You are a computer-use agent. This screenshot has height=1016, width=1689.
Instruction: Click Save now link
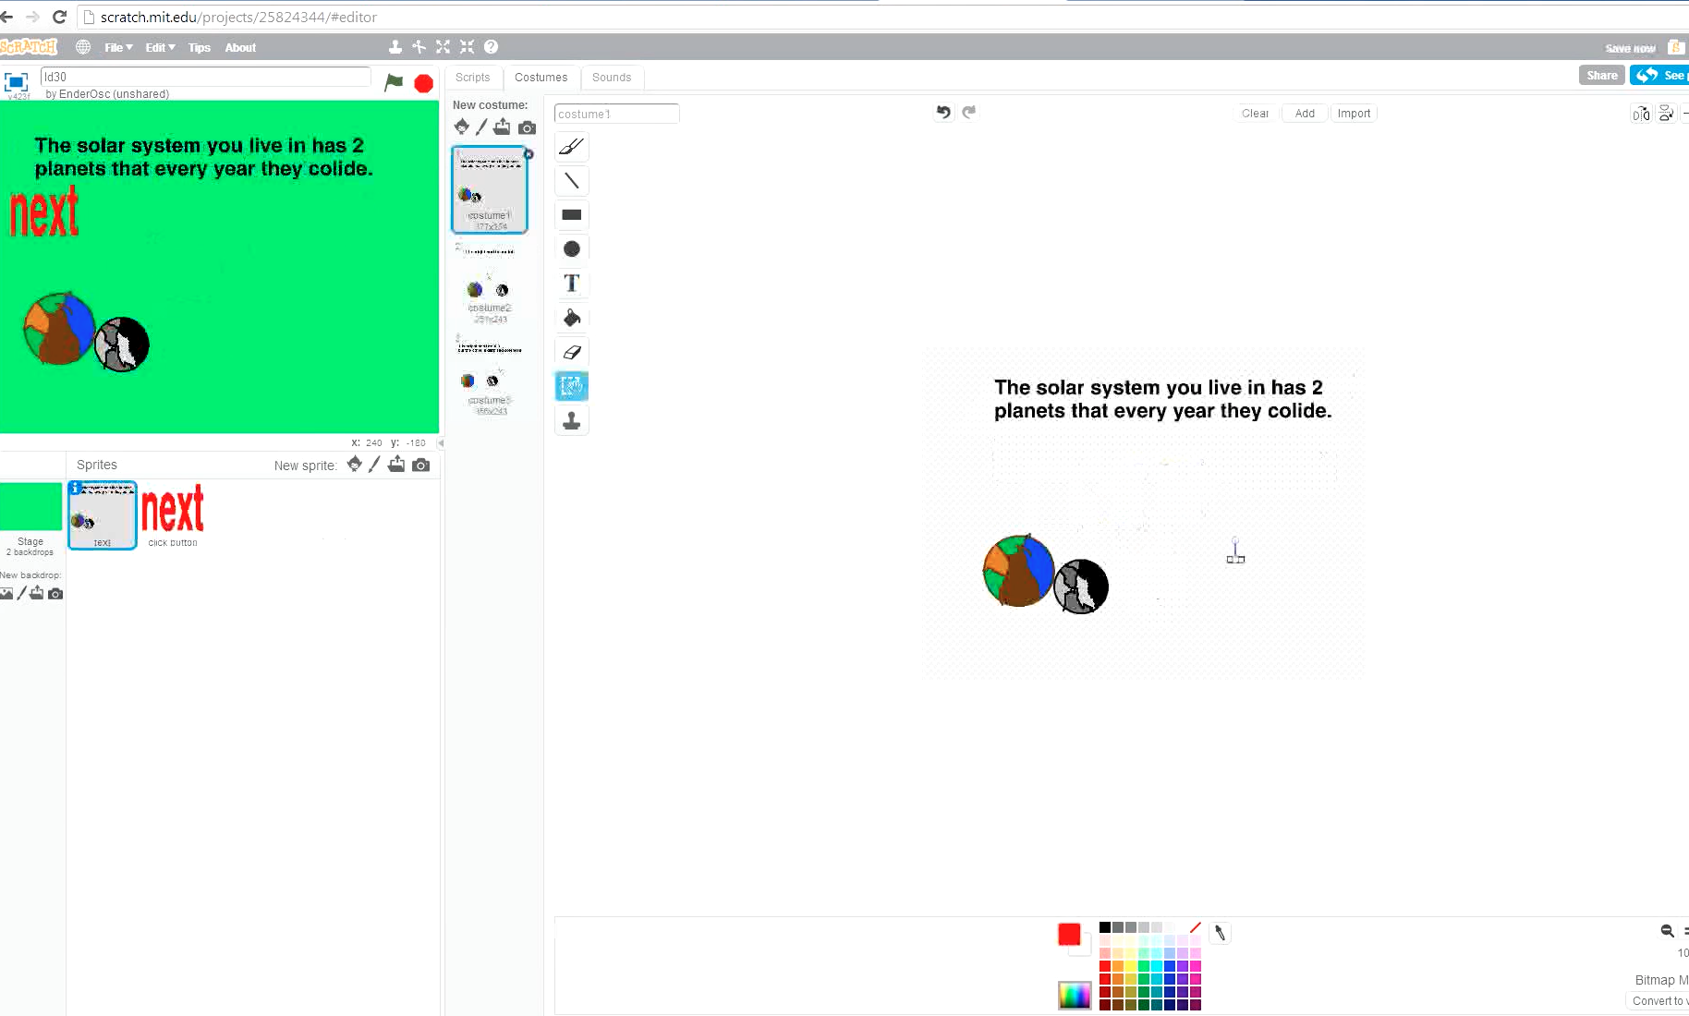coord(1630,48)
